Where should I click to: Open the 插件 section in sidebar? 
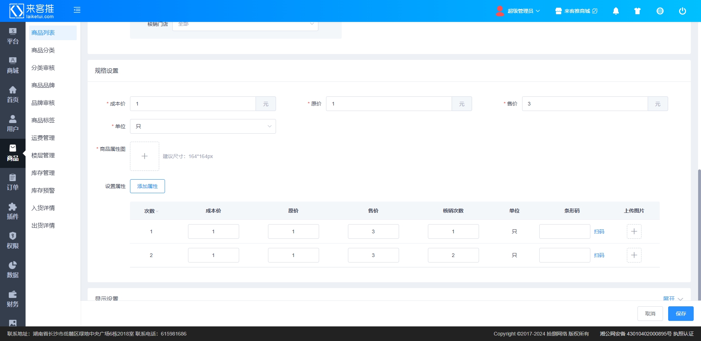tap(13, 211)
